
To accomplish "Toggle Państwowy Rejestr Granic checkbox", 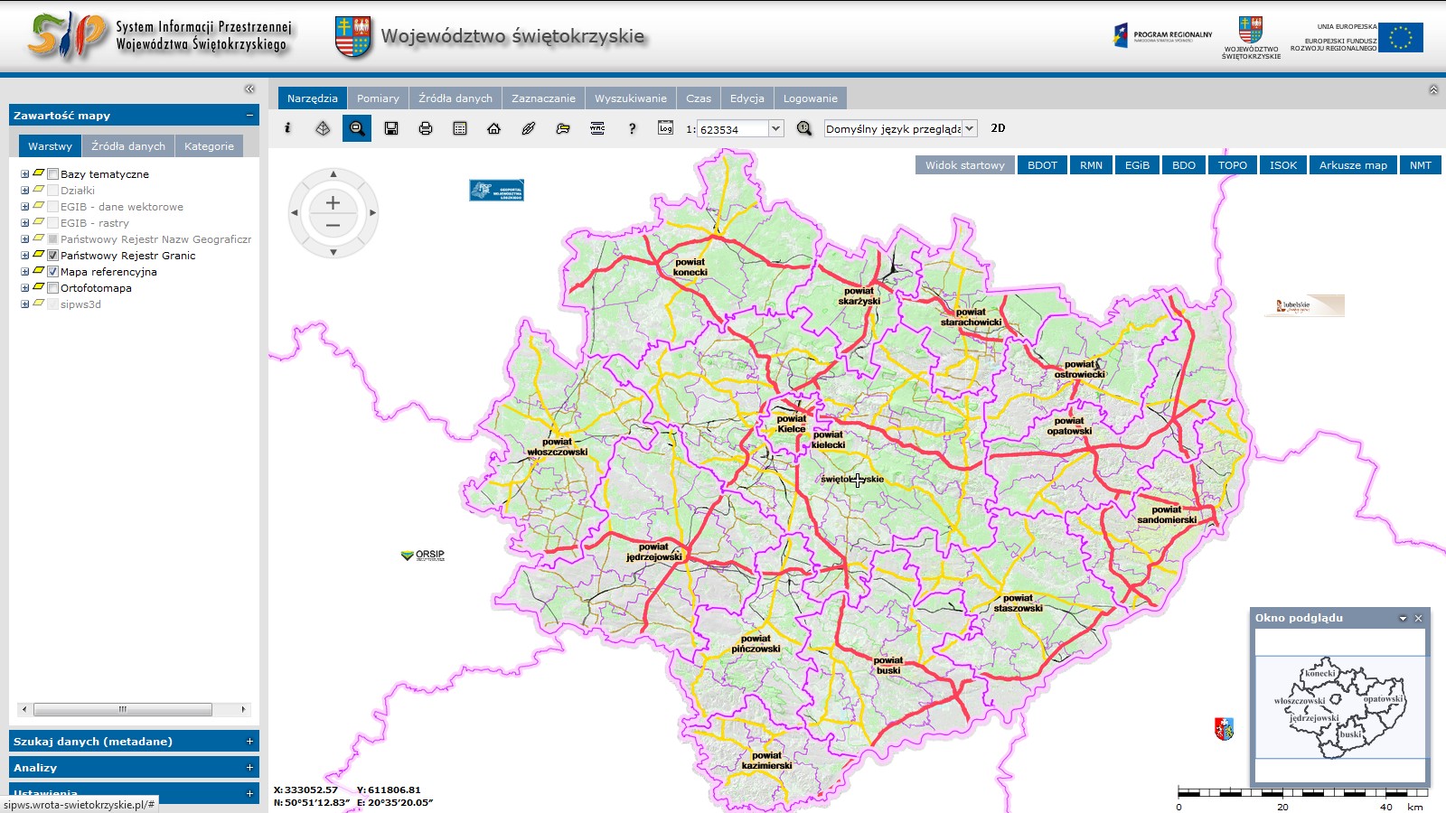I will pyautogui.click(x=53, y=256).
